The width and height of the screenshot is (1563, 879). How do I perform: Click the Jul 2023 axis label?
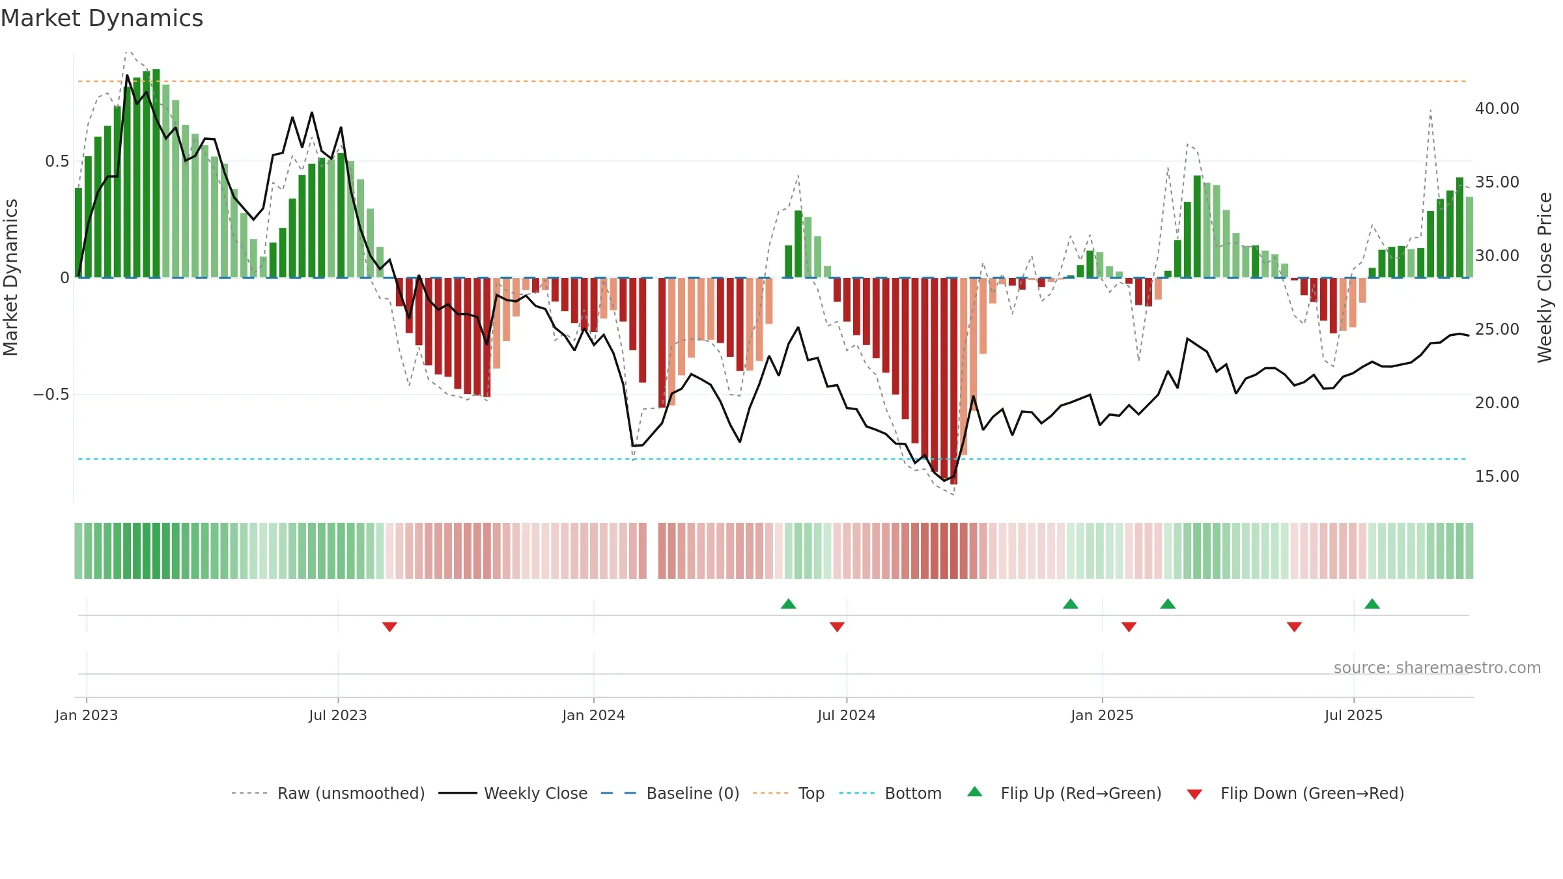tap(338, 715)
